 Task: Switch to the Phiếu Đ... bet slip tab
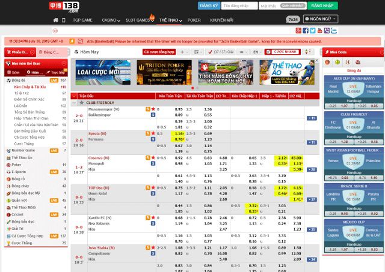pyautogui.click(x=20, y=52)
